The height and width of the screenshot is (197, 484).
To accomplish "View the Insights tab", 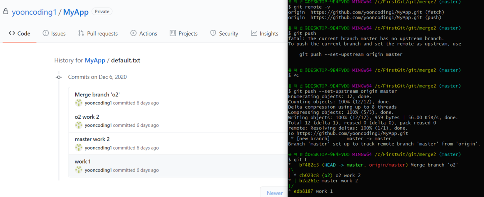I will (x=264, y=33).
